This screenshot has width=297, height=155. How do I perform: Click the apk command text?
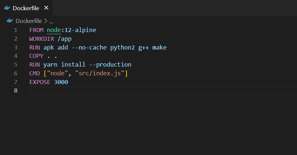click(49, 48)
